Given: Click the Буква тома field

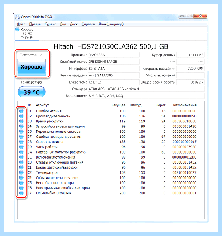Looking at the screenshot, I should [114, 82].
